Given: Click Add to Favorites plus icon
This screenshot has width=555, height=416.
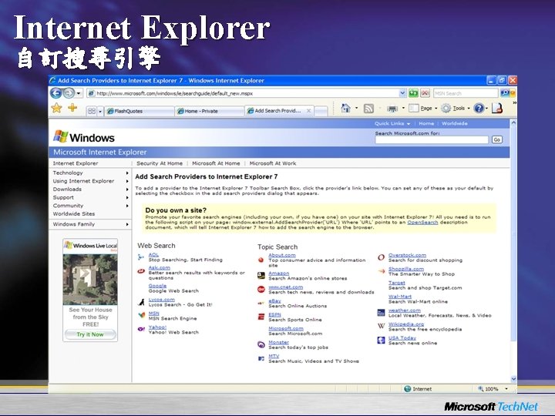Looking at the screenshot, I should (x=72, y=108).
